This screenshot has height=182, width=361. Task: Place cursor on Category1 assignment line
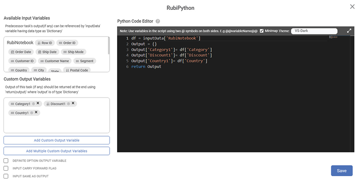coord(171,50)
